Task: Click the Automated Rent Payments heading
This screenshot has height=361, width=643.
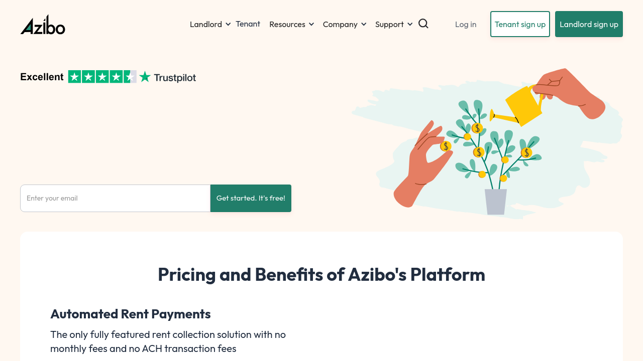Action: pyautogui.click(x=130, y=314)
